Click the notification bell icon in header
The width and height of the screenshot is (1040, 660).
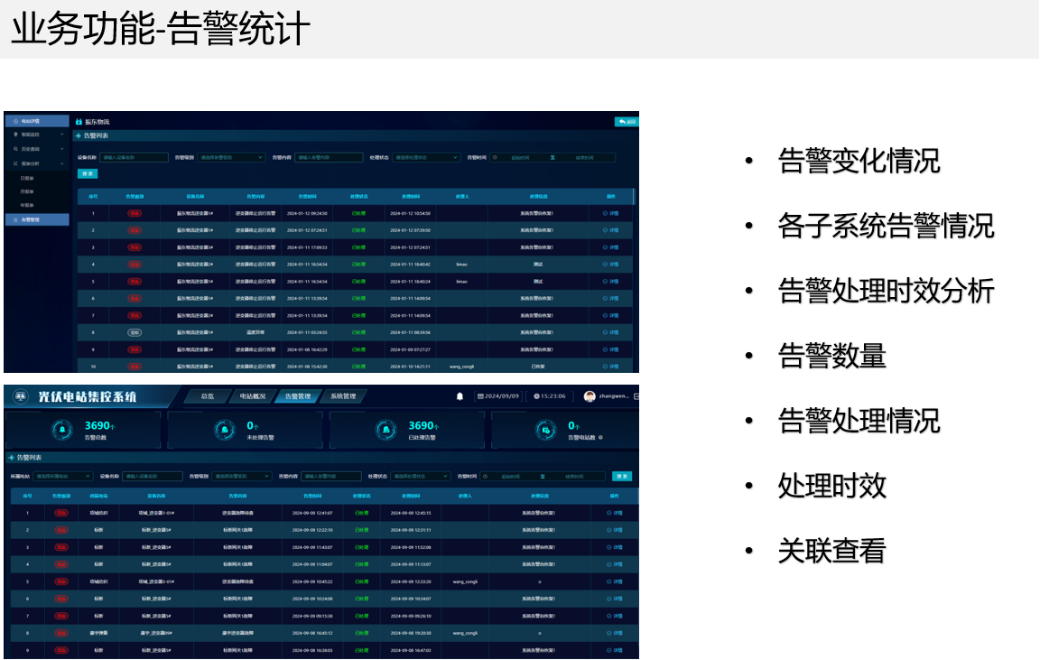[x=460, y=396]
